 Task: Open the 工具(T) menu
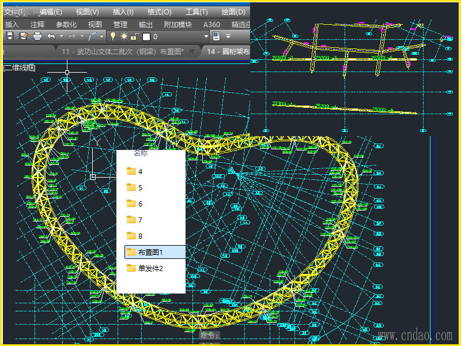(197, 12)
